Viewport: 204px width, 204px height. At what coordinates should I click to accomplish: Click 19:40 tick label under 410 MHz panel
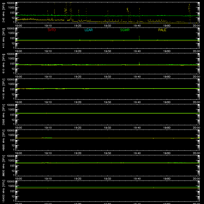point(137,51)
